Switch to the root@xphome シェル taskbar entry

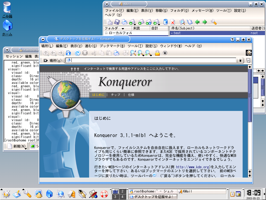153,191
